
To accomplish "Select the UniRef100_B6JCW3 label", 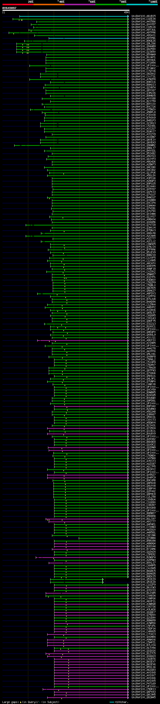I will pyautogui.click(x=143, y=588).
